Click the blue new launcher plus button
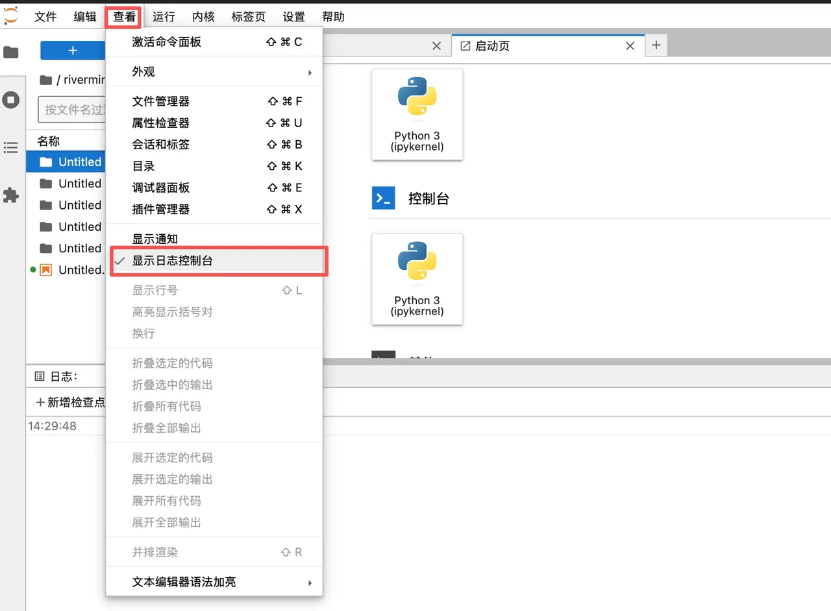Image resolution: width=831 pixels, height=611 pixels. click(x=72, y=51)
